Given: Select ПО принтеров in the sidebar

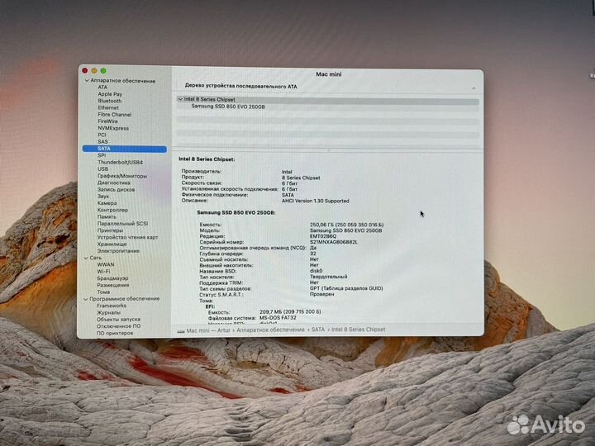Looking at the screenshot, I should pyautogui.click(x=115, y=334).
